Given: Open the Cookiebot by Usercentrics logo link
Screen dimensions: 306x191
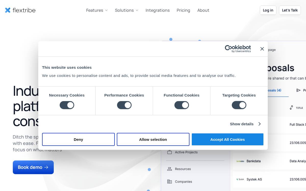Looking at the screenshot, I should pos(238,49).
